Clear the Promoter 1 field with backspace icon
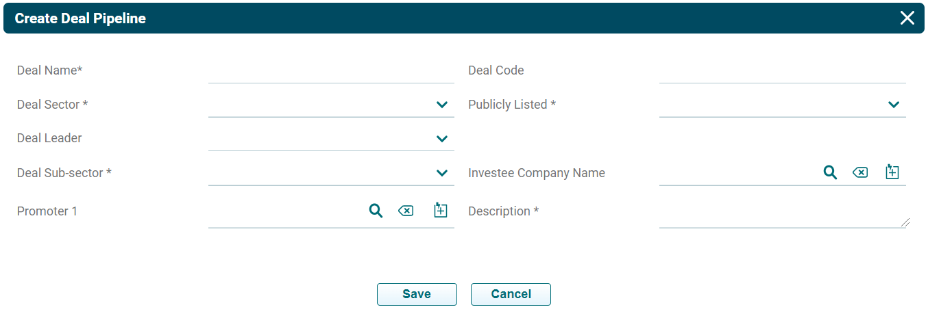 click(406, 211)
